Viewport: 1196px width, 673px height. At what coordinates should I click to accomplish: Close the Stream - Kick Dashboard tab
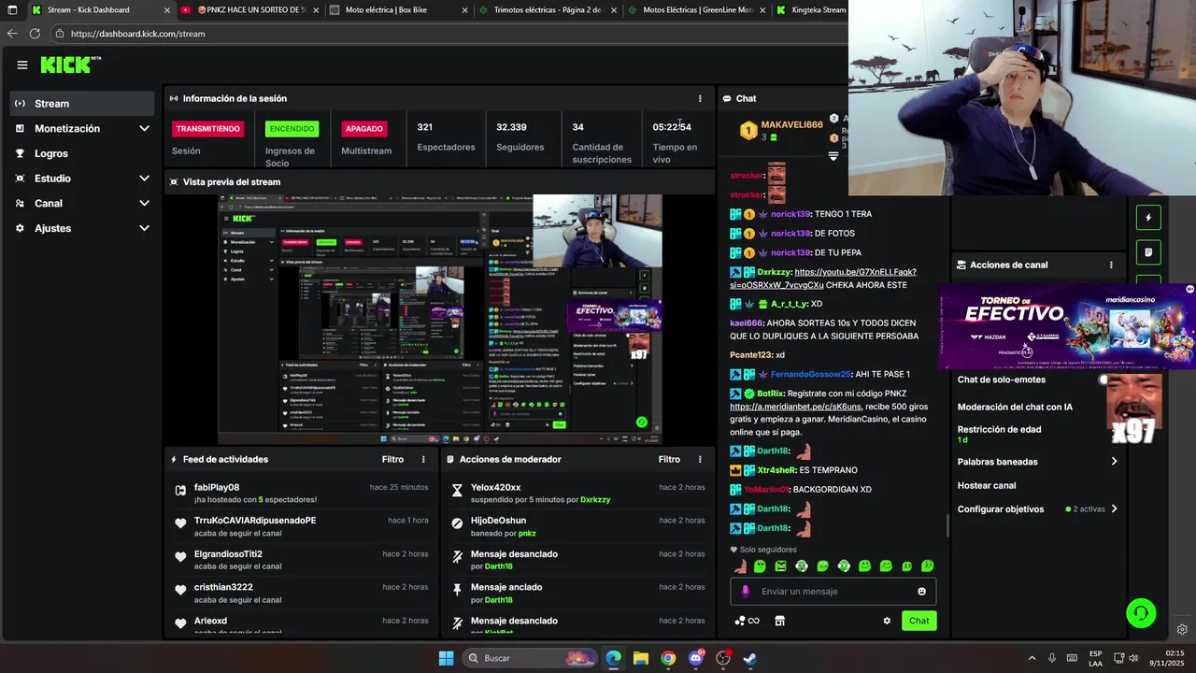click(x=167, y=9)
